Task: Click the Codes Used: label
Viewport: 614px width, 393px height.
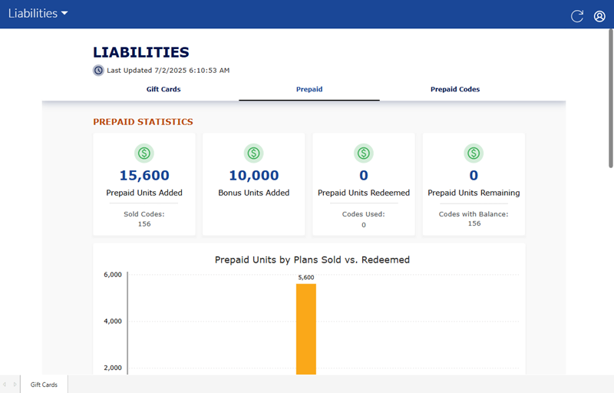Action: [364, 214]
